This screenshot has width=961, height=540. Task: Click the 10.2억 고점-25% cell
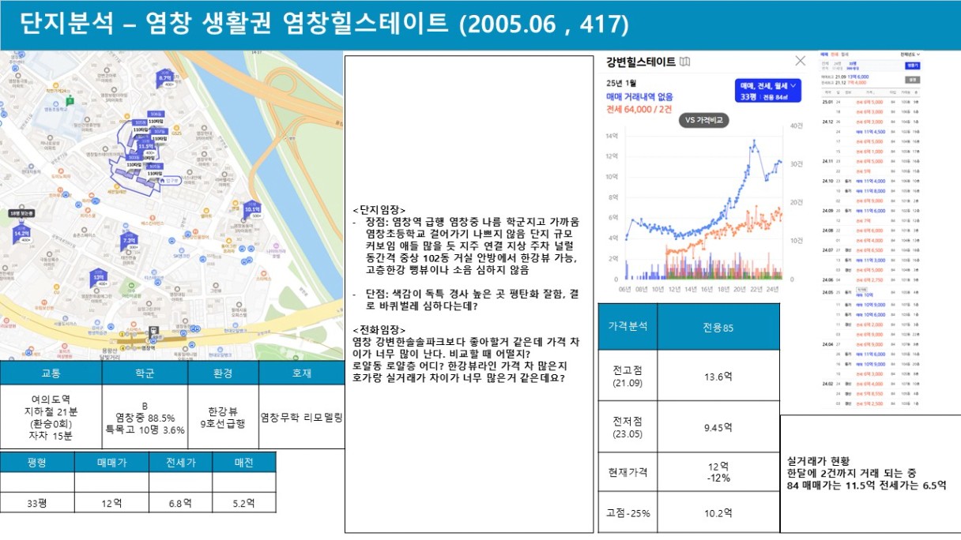point(718,512)
